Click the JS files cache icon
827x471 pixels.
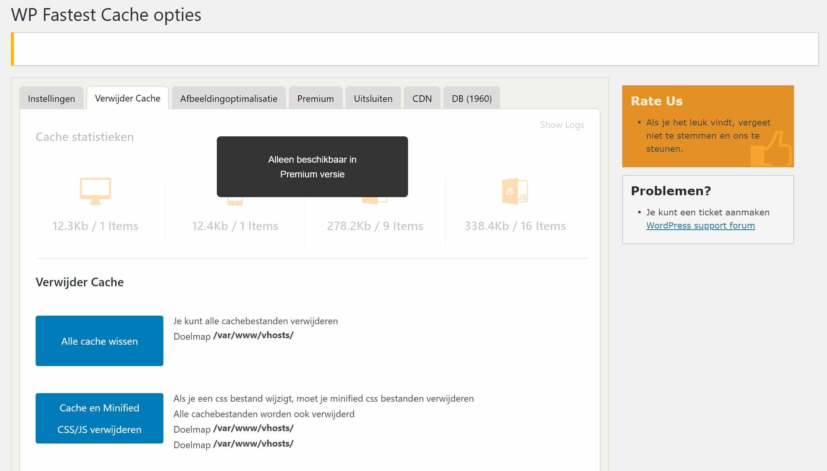515,191
